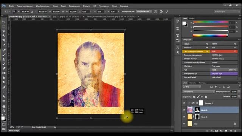
Task: Select the Zoom tool
Action: 4,111
